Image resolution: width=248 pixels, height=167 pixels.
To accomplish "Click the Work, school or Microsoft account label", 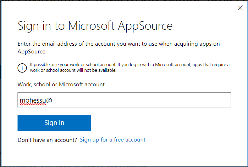I will point(61,85).
